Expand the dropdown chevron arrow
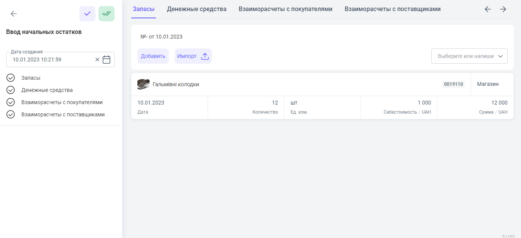 (500, 56)
